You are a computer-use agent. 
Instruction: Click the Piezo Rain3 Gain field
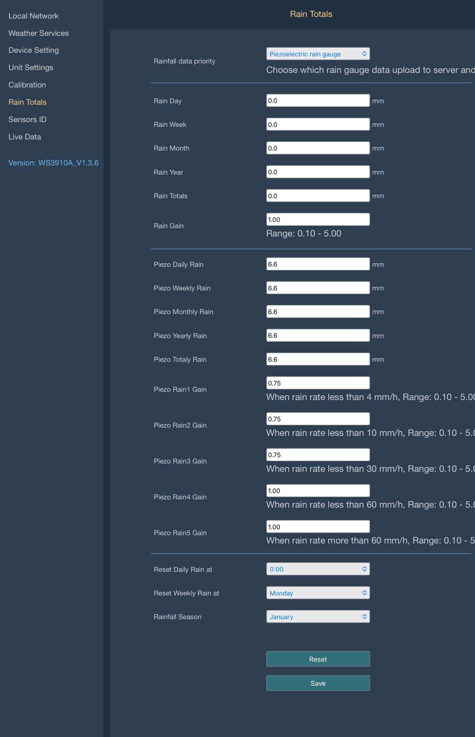pyautogui.click(x=318, y=455)
